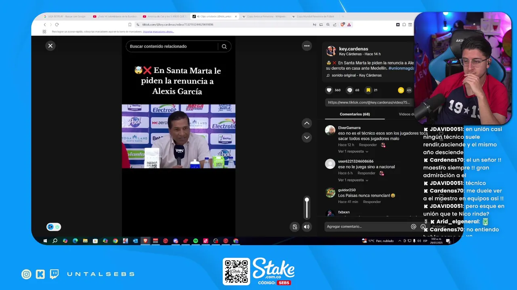Click sonido original - Key Cárdenas
This screenshot has height=290, width=517.
357,75
